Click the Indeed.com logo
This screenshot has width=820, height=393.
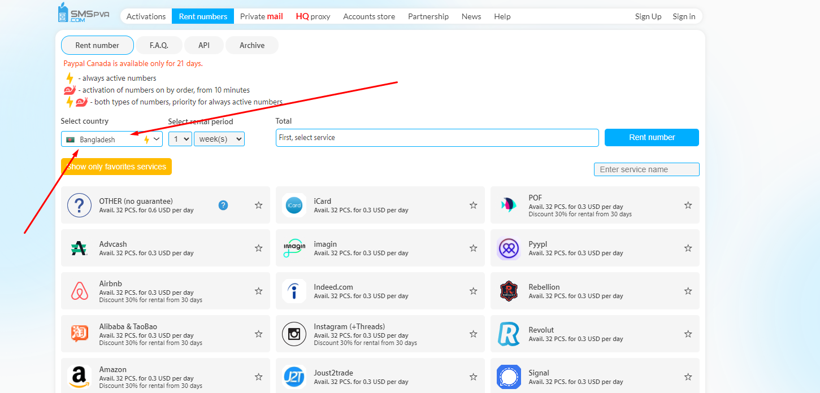click(294, 291)
